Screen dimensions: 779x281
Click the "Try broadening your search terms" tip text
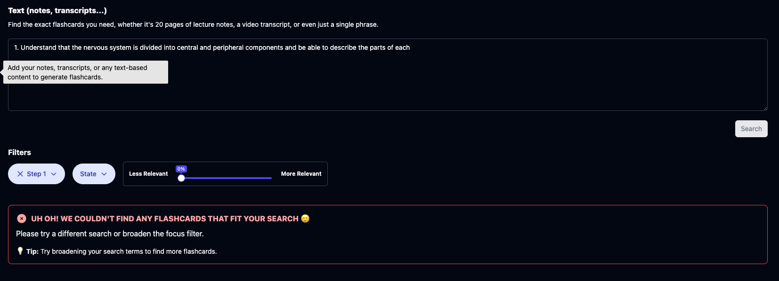[x=129, y=251]
